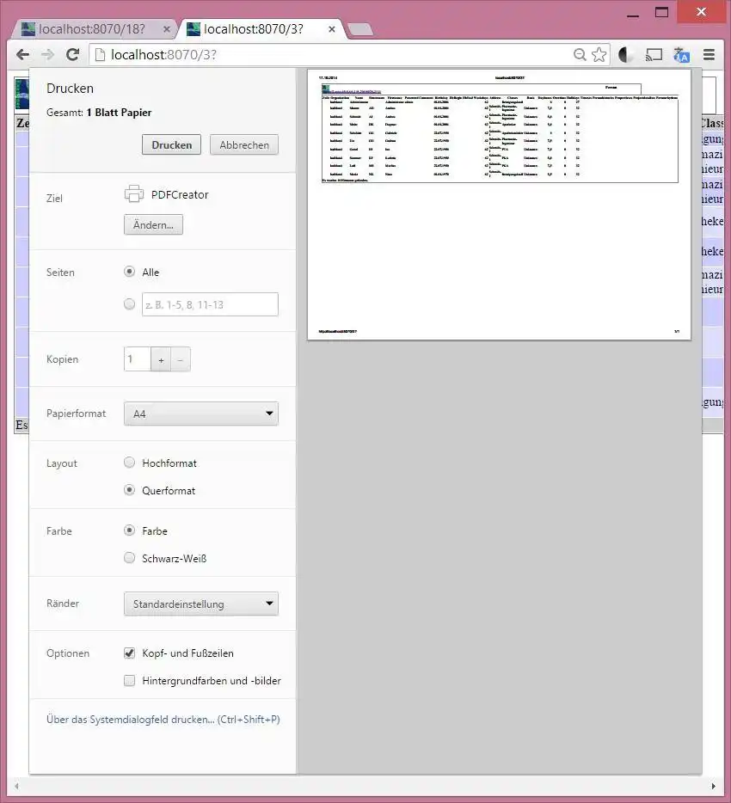Enable Hintergrundfarben und -bilder checkbox
The height and width of the screenshot is (803, 731).
pyautogui.click(x=130, y=680)
